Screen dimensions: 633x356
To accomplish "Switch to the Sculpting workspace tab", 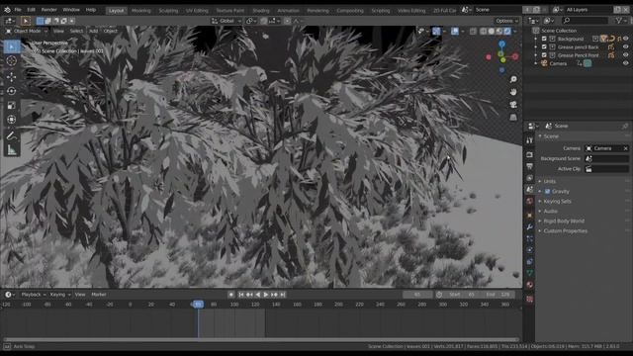I will point(168,11).
